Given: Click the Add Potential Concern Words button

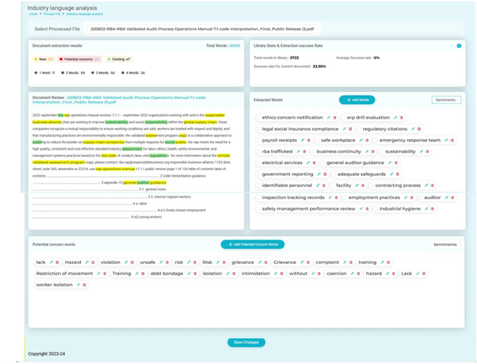Looking at the screenshot, I should tap(252, 244).
